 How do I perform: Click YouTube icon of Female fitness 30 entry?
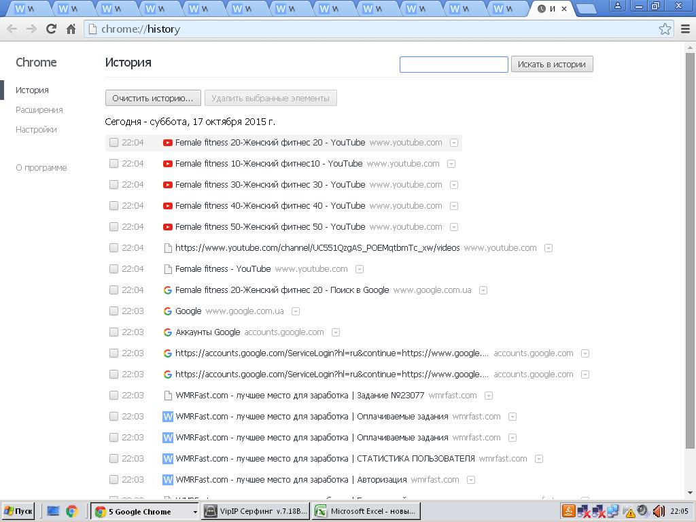tap(167, 185)
